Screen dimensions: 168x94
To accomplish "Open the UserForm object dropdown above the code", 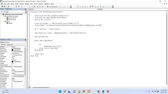I will (96, 9).
